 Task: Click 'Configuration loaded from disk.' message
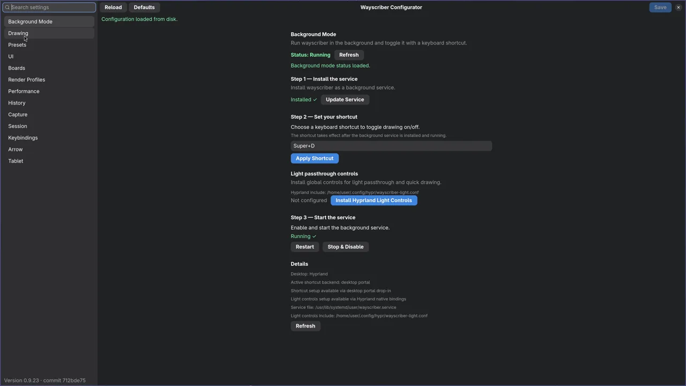[139, 19]
